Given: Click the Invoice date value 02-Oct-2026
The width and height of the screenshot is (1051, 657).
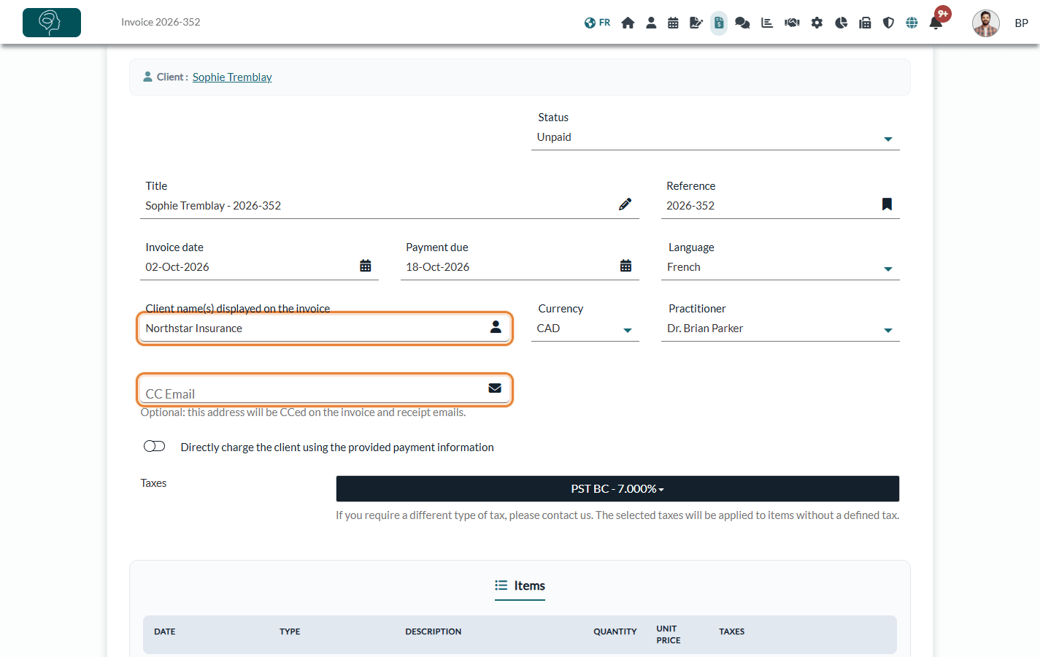Looking at the screenshot, I should 177,267.
